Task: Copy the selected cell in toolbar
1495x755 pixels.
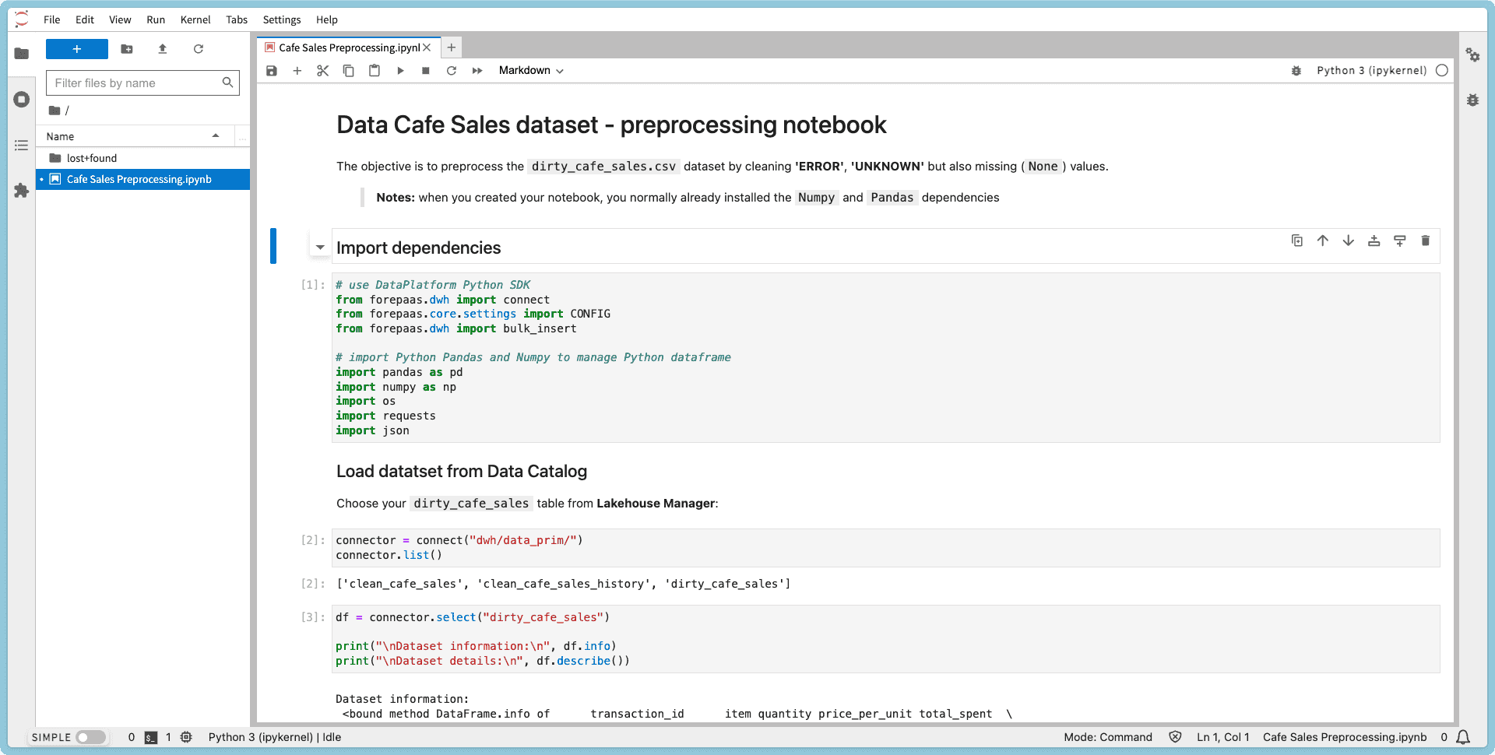Action: click(x=349, y=71)
